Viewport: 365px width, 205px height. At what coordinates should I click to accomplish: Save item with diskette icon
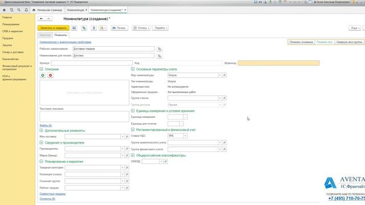pos(74,28)
